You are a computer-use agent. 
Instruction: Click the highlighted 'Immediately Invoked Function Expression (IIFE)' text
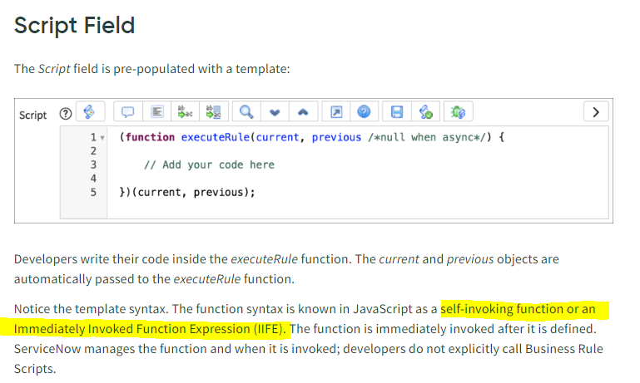(150, 330)
